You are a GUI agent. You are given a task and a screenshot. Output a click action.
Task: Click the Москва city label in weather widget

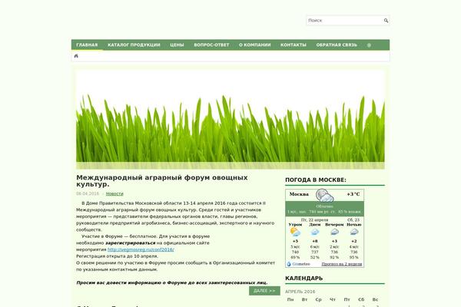[x=299, y=194]
